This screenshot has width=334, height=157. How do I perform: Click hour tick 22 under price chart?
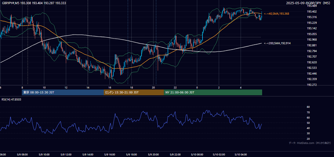pos(175,88)
